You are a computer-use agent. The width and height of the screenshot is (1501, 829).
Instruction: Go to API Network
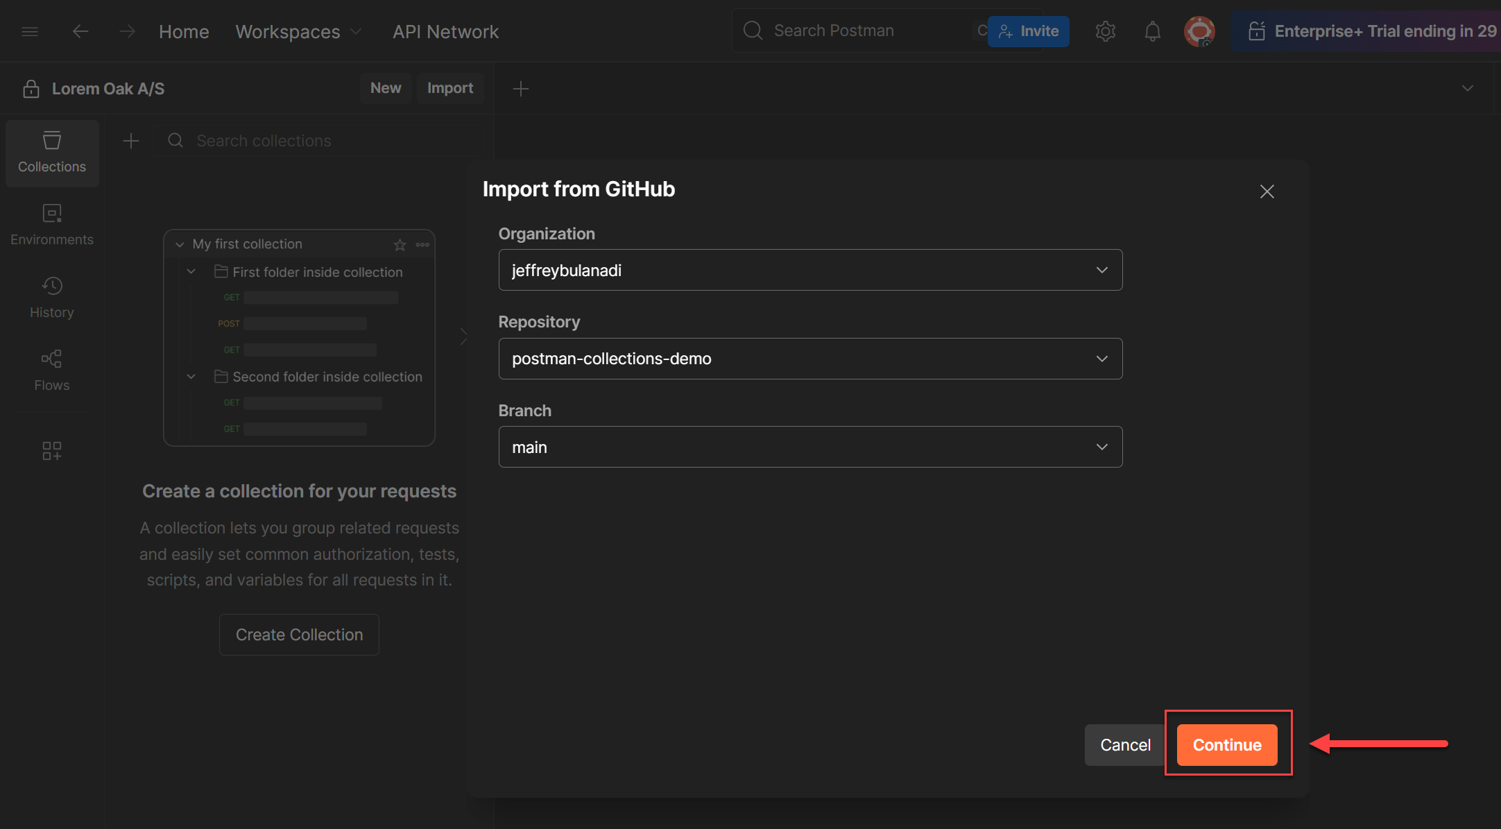445,32
